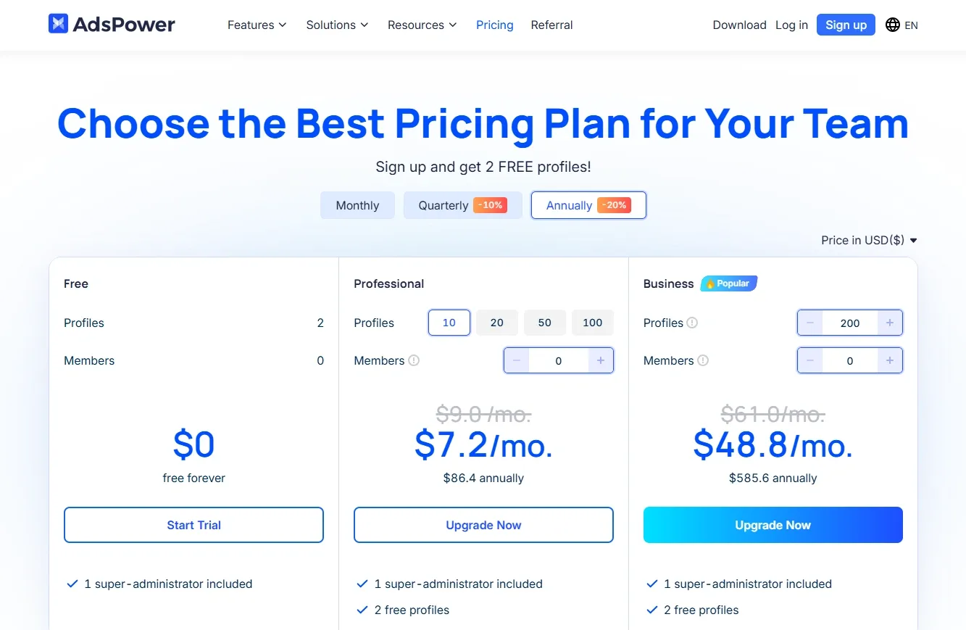Click the globe language icon
The width and height of the screenshot is (966, 630).
point(893,25)
